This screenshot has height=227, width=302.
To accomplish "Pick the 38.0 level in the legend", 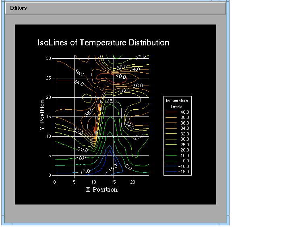I will [x=184, y=117].
